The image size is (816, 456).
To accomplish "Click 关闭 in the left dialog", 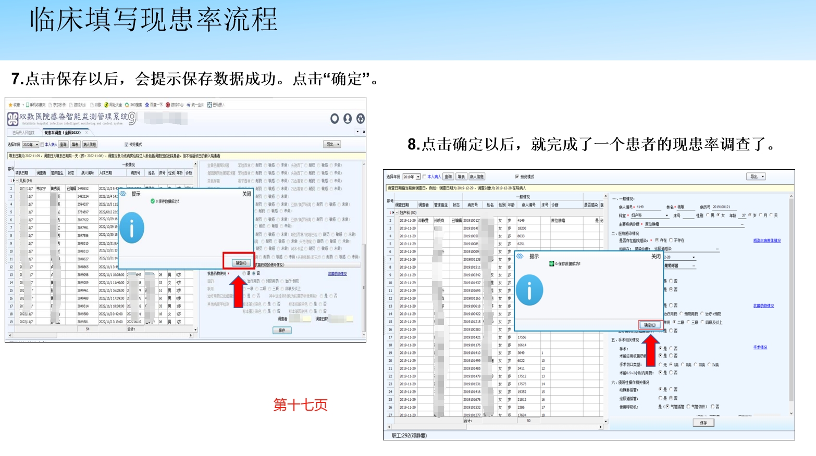I will pyautogui.click(x=246, y=194).
